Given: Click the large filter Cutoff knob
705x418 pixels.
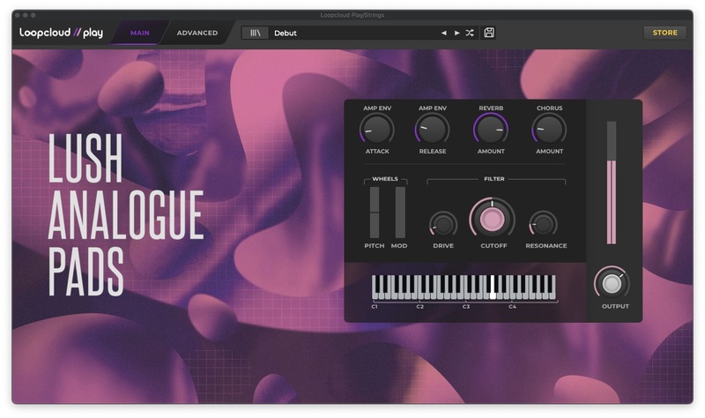Looking at the screenshot, I should pos(493,219).
